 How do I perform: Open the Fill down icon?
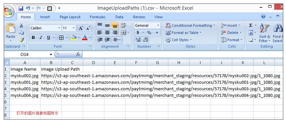(251, 33)
